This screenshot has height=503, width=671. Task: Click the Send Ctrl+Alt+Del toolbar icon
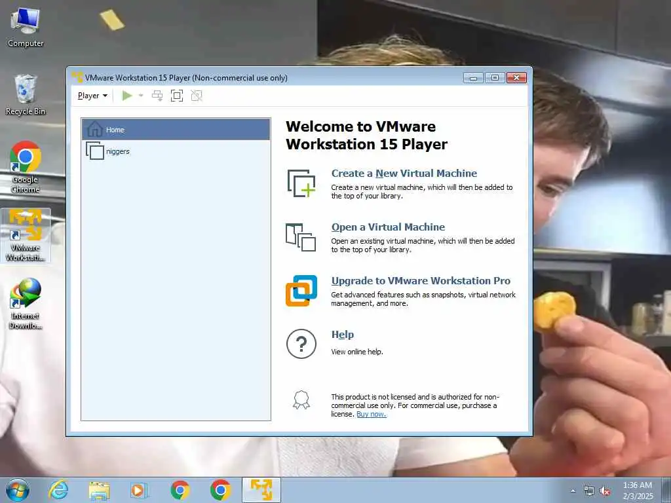point(157,96)
